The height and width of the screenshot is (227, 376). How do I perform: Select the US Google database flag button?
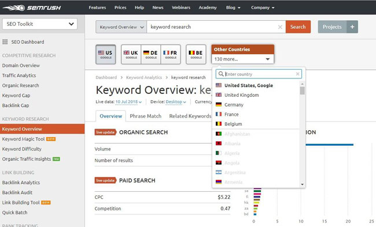(105, 55)
